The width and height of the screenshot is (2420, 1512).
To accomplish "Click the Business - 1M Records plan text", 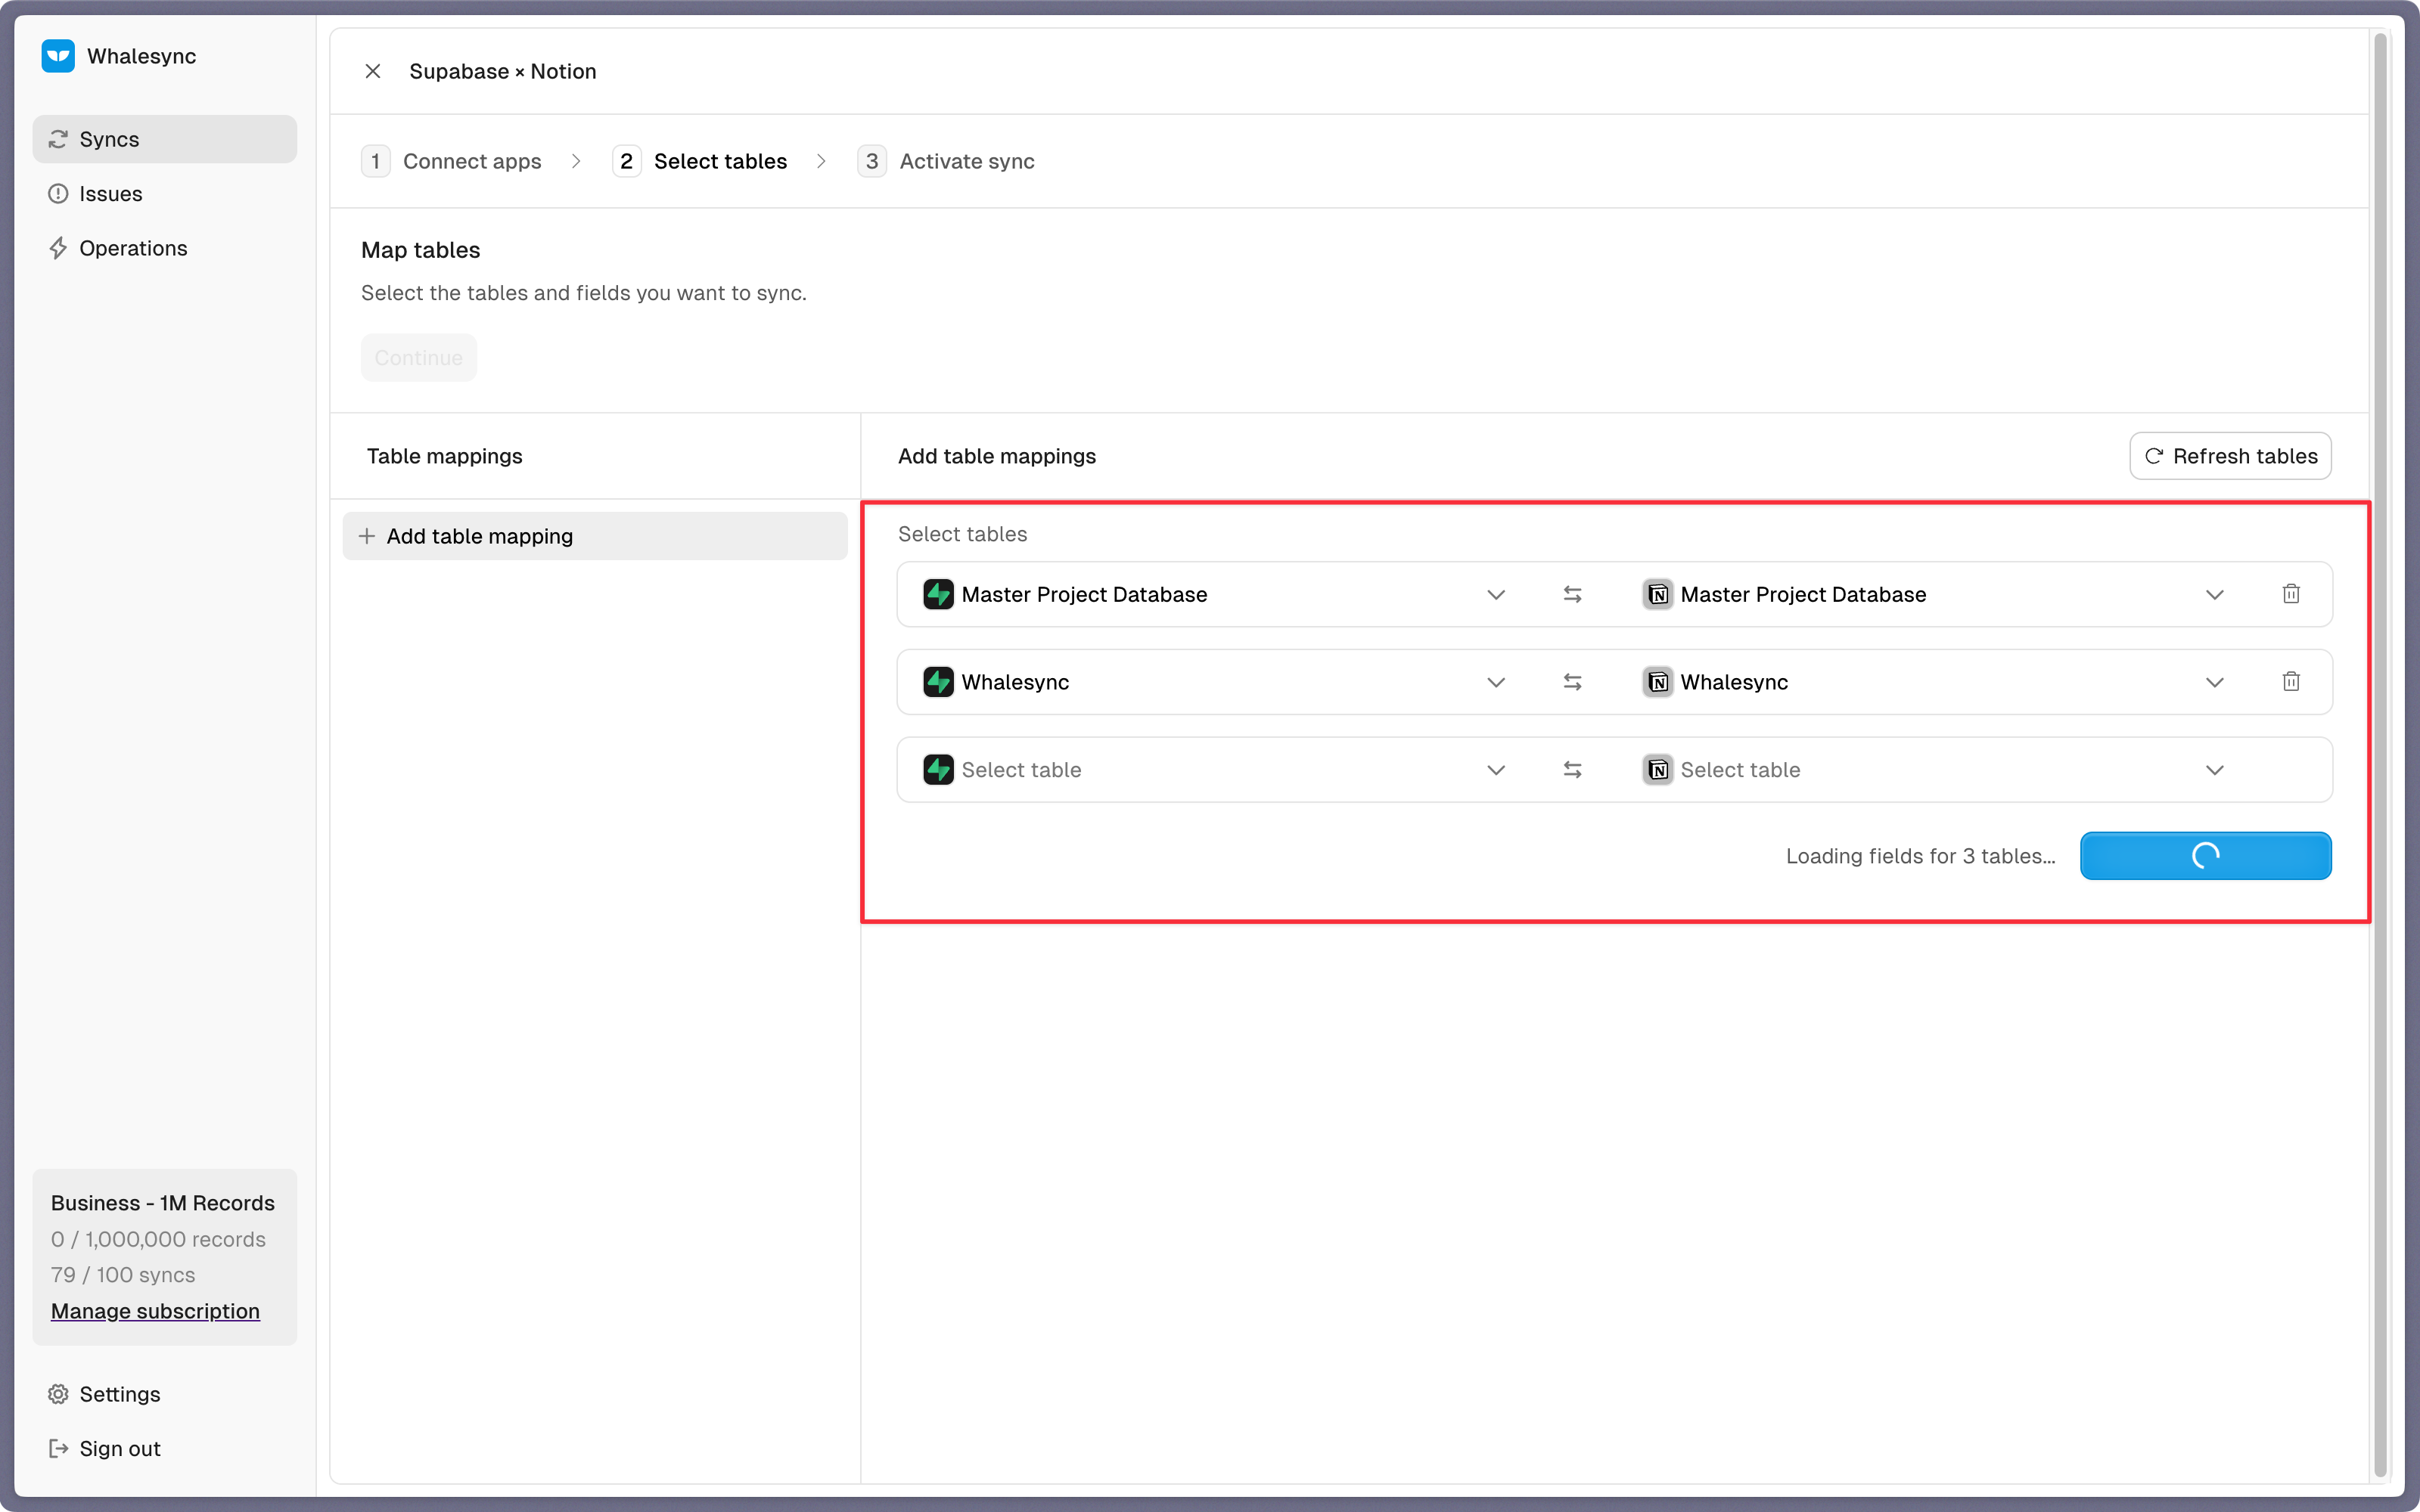I will click(x=163, y=1203).
